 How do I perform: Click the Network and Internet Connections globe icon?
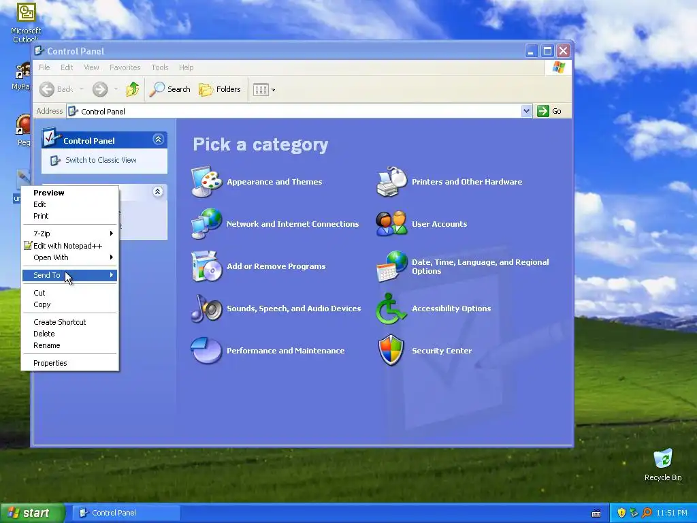[x=207, y=223]
